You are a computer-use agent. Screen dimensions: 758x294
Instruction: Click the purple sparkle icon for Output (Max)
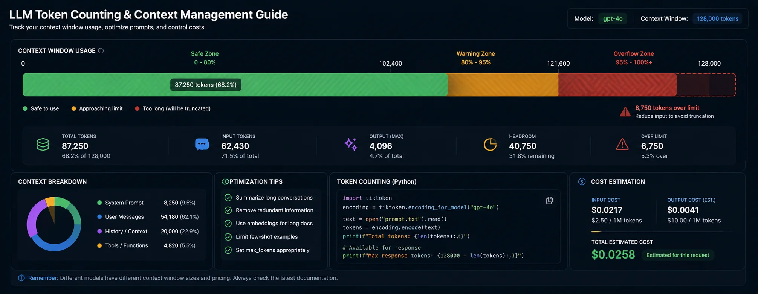coord(351,144)
